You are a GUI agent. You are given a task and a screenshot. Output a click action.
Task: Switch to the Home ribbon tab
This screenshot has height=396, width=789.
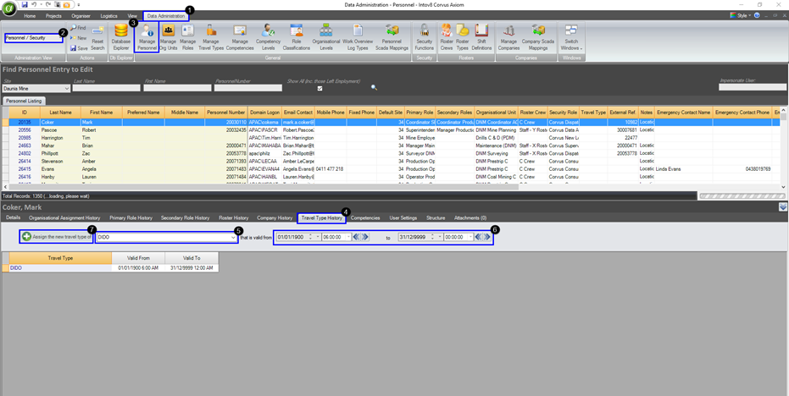pyautogui.click(x=30, y=16)
